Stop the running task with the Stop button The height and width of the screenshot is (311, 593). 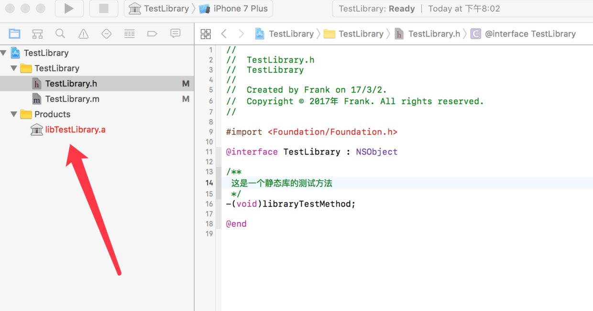pos(104,9)
